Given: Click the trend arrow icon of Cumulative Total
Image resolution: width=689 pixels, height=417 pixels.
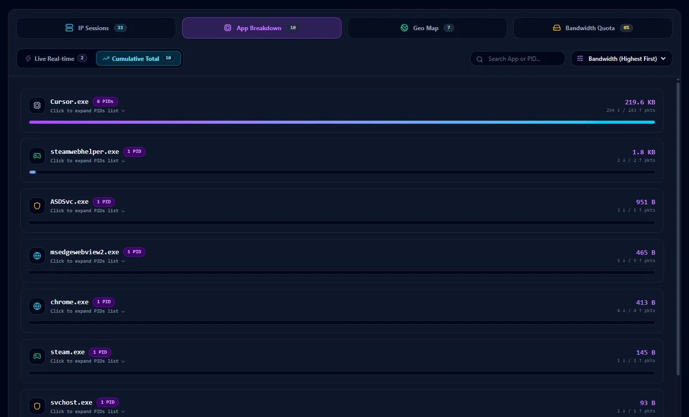Looking at the screenshot, I should [x=106, y=58].
